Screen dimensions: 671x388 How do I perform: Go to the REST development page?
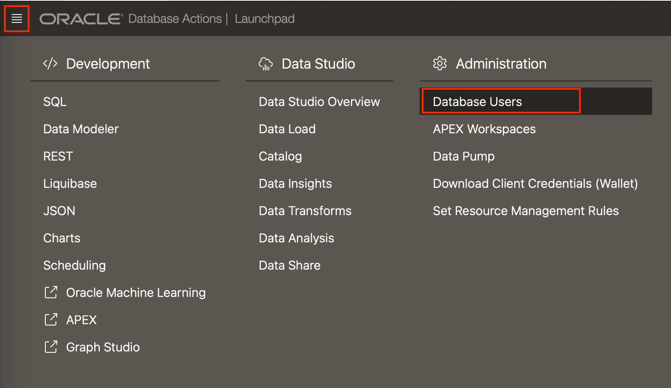coord(58,156)
